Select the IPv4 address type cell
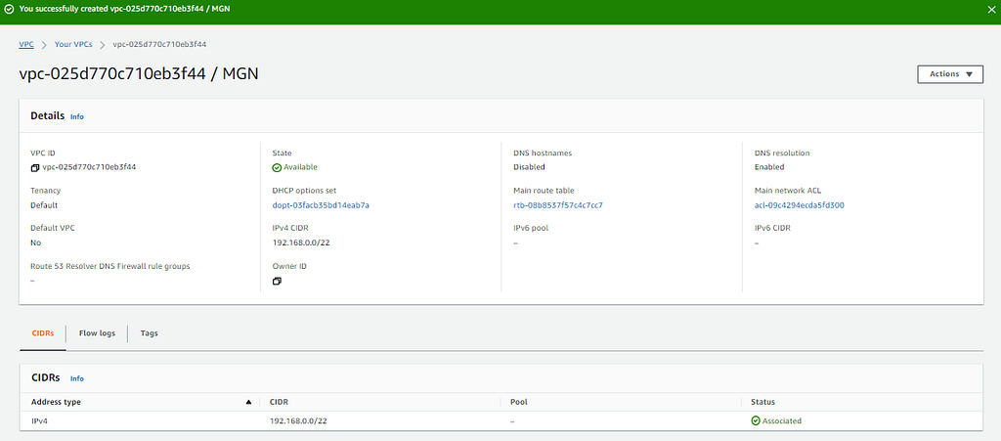1001x441 pixels. tap(39, 421)
